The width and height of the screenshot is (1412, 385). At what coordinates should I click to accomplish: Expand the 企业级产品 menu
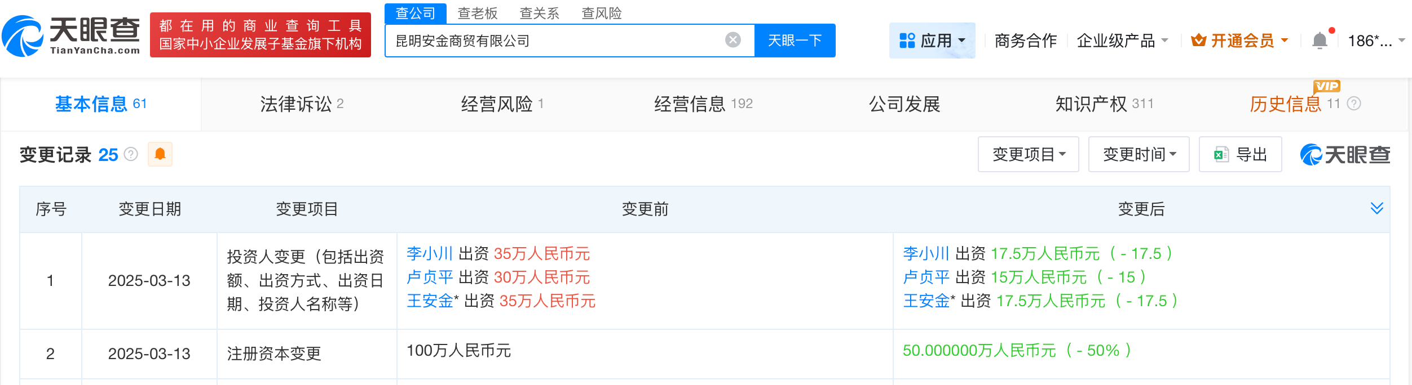pos(1122,41)
